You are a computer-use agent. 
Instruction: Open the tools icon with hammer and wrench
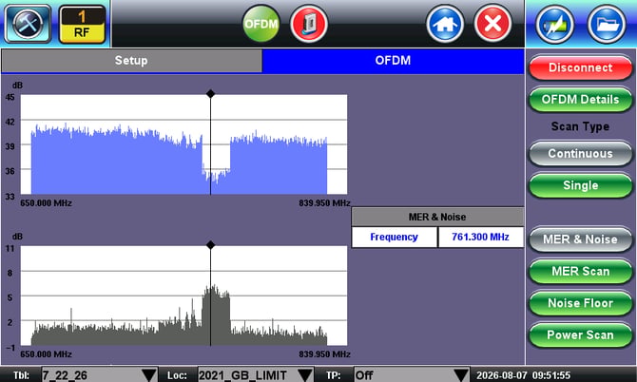click(28, 24)
